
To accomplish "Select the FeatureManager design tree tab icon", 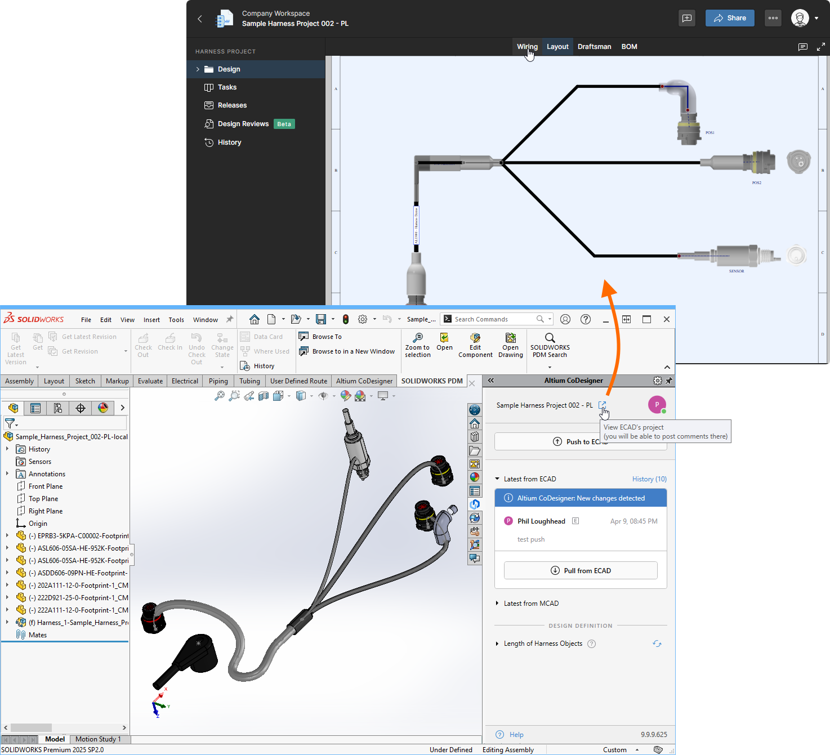I will point(14,408).
